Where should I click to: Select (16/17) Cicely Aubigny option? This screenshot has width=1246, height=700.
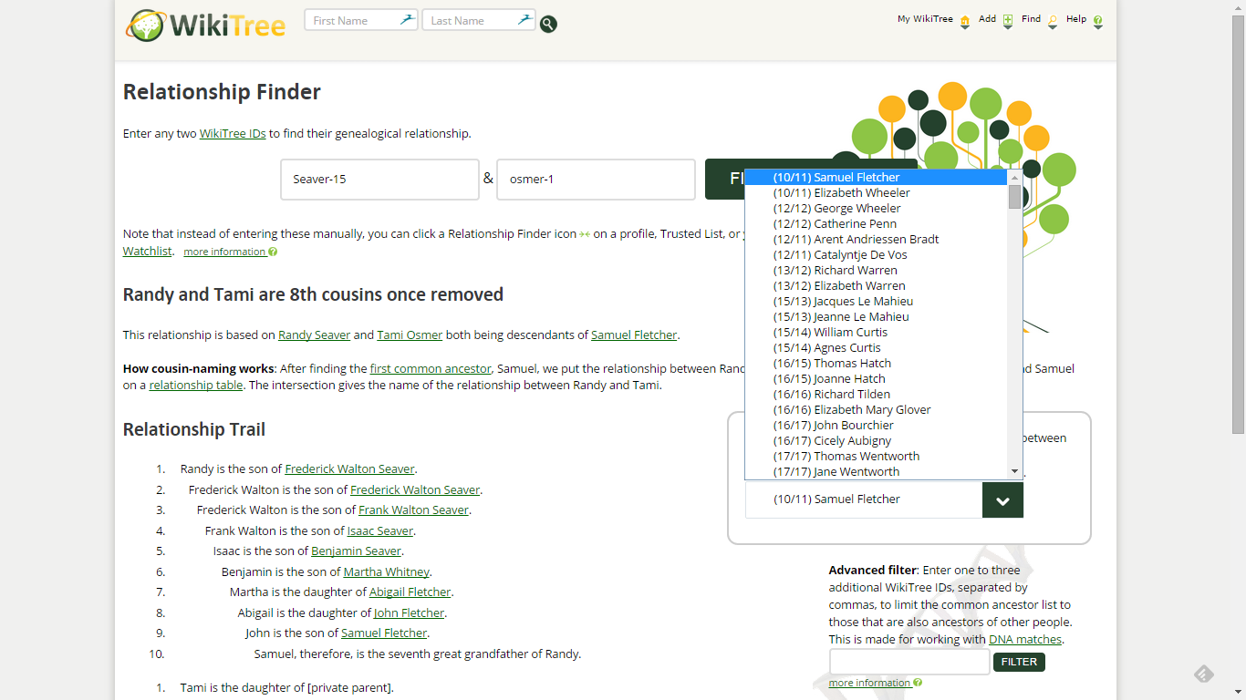tap(877, 440)
